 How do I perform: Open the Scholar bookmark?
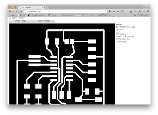[x=21, y=15]
